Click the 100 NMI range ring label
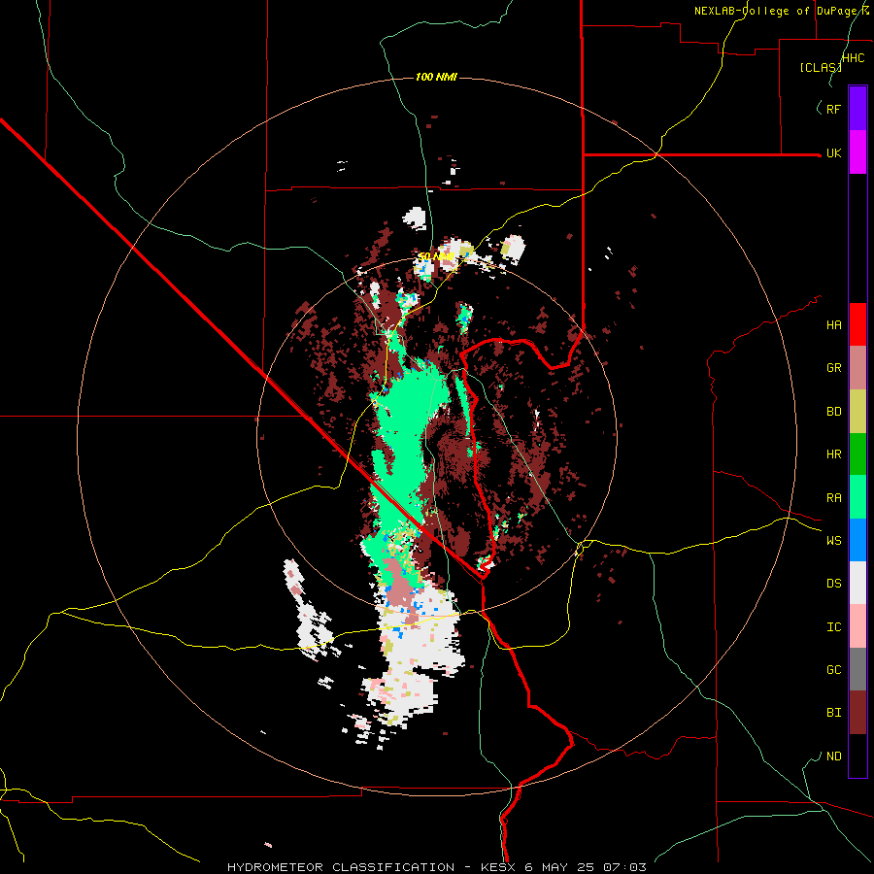Viewport: 874px width, 874px height. tap(436, 77)
